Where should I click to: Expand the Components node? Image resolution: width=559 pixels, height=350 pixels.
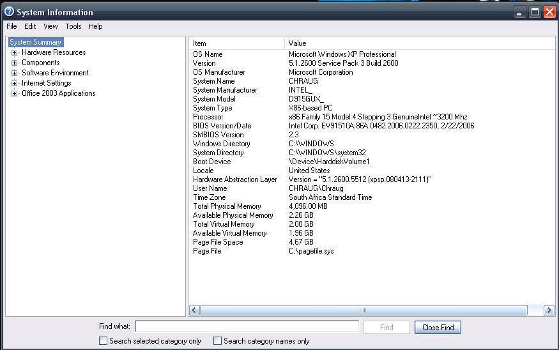14,63
